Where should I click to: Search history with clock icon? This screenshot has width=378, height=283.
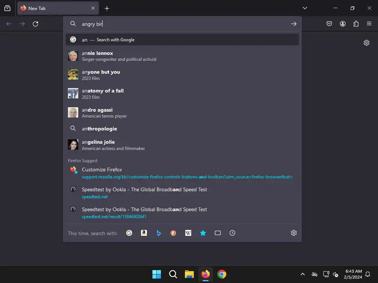[233, 233]
